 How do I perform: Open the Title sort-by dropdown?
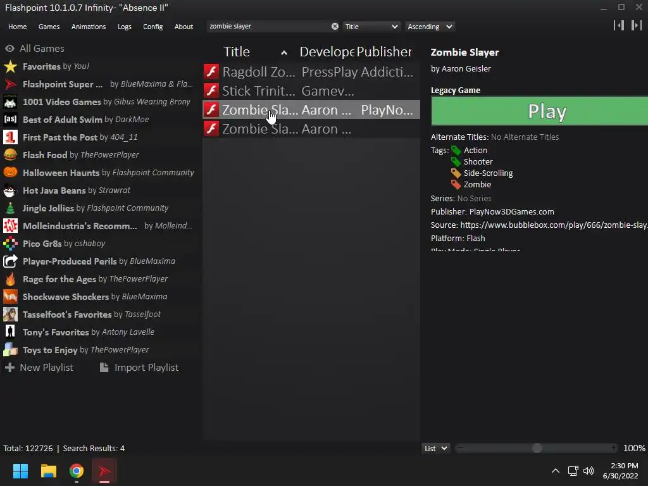[371, 27]
